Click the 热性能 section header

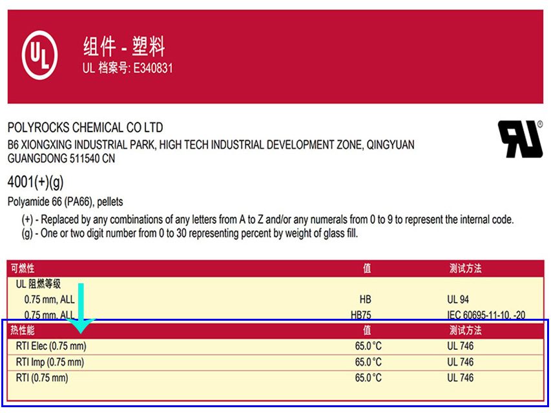click(x=23, y=330)
